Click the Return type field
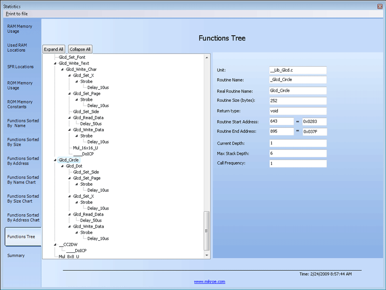Viewport: 386px width, 290px height. (x=298, y=111)
